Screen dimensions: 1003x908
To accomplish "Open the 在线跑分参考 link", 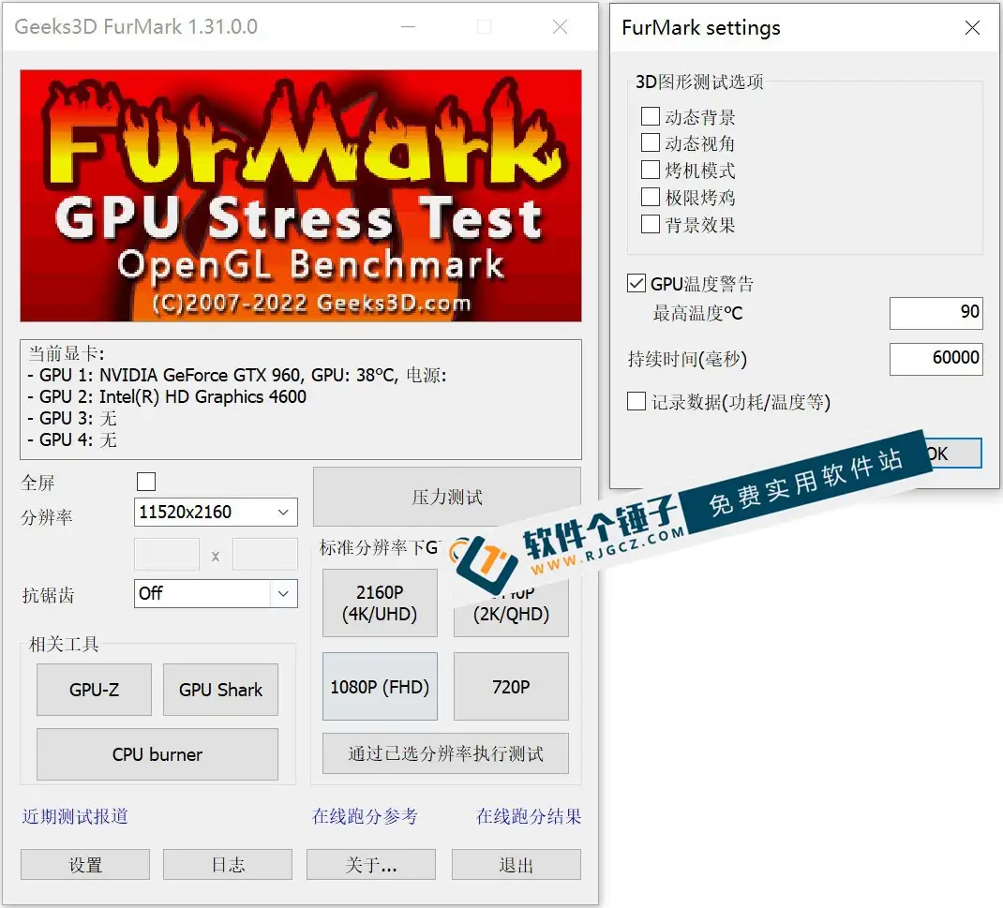I will [x=365, y=816].
